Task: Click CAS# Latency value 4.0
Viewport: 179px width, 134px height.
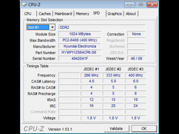Action: pos(91,81)
